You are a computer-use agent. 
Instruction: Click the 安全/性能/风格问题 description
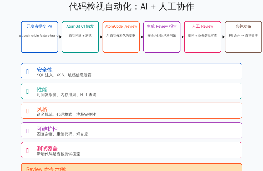[x=162, y=36]
